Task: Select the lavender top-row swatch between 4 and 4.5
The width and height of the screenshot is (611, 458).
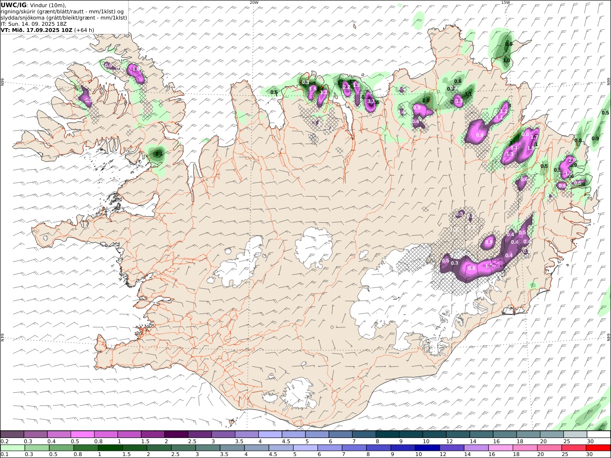Action: pyautogui.click(x=270, y=434)
